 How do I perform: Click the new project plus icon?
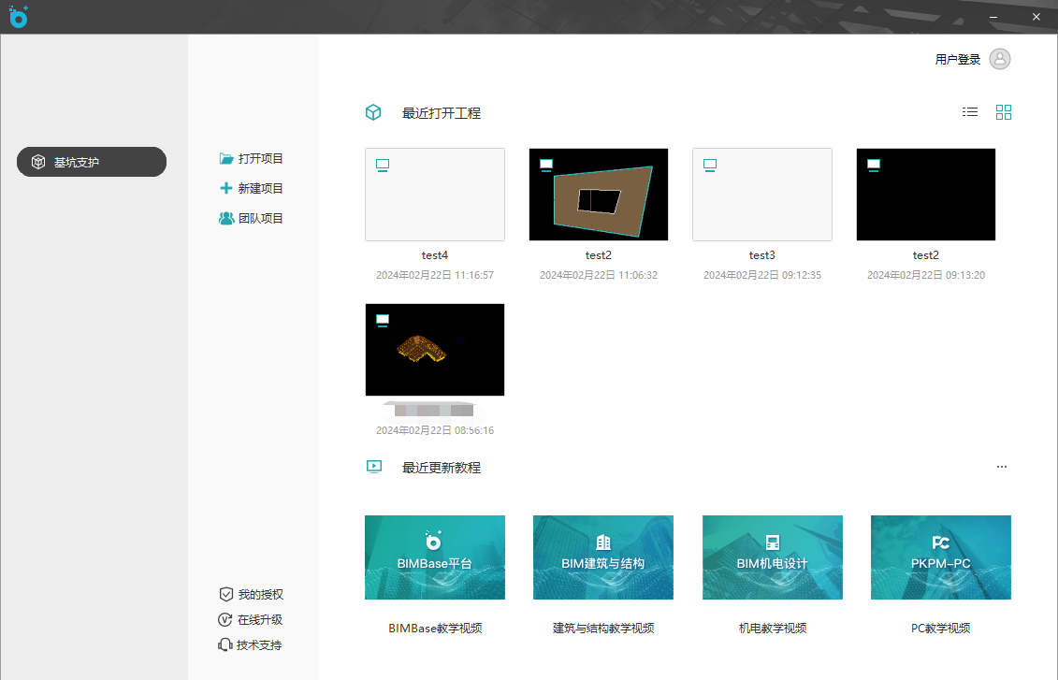point(226,188)
